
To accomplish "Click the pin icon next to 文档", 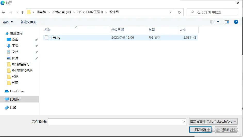I will tap(36, 52).
